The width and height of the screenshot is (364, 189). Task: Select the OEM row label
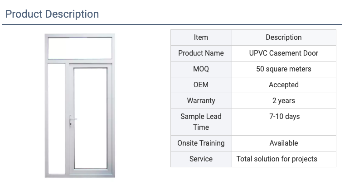(201, 85)
